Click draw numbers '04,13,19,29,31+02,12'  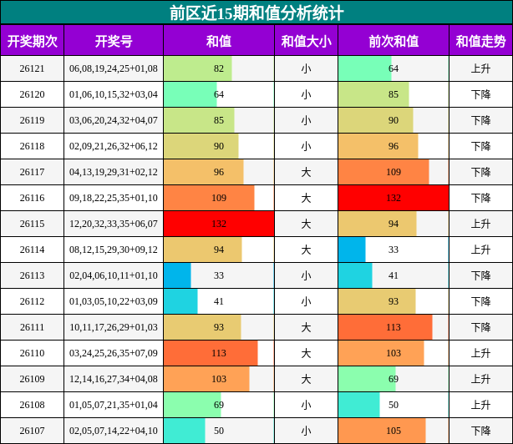pyautogui.click(x=114, y=172)
